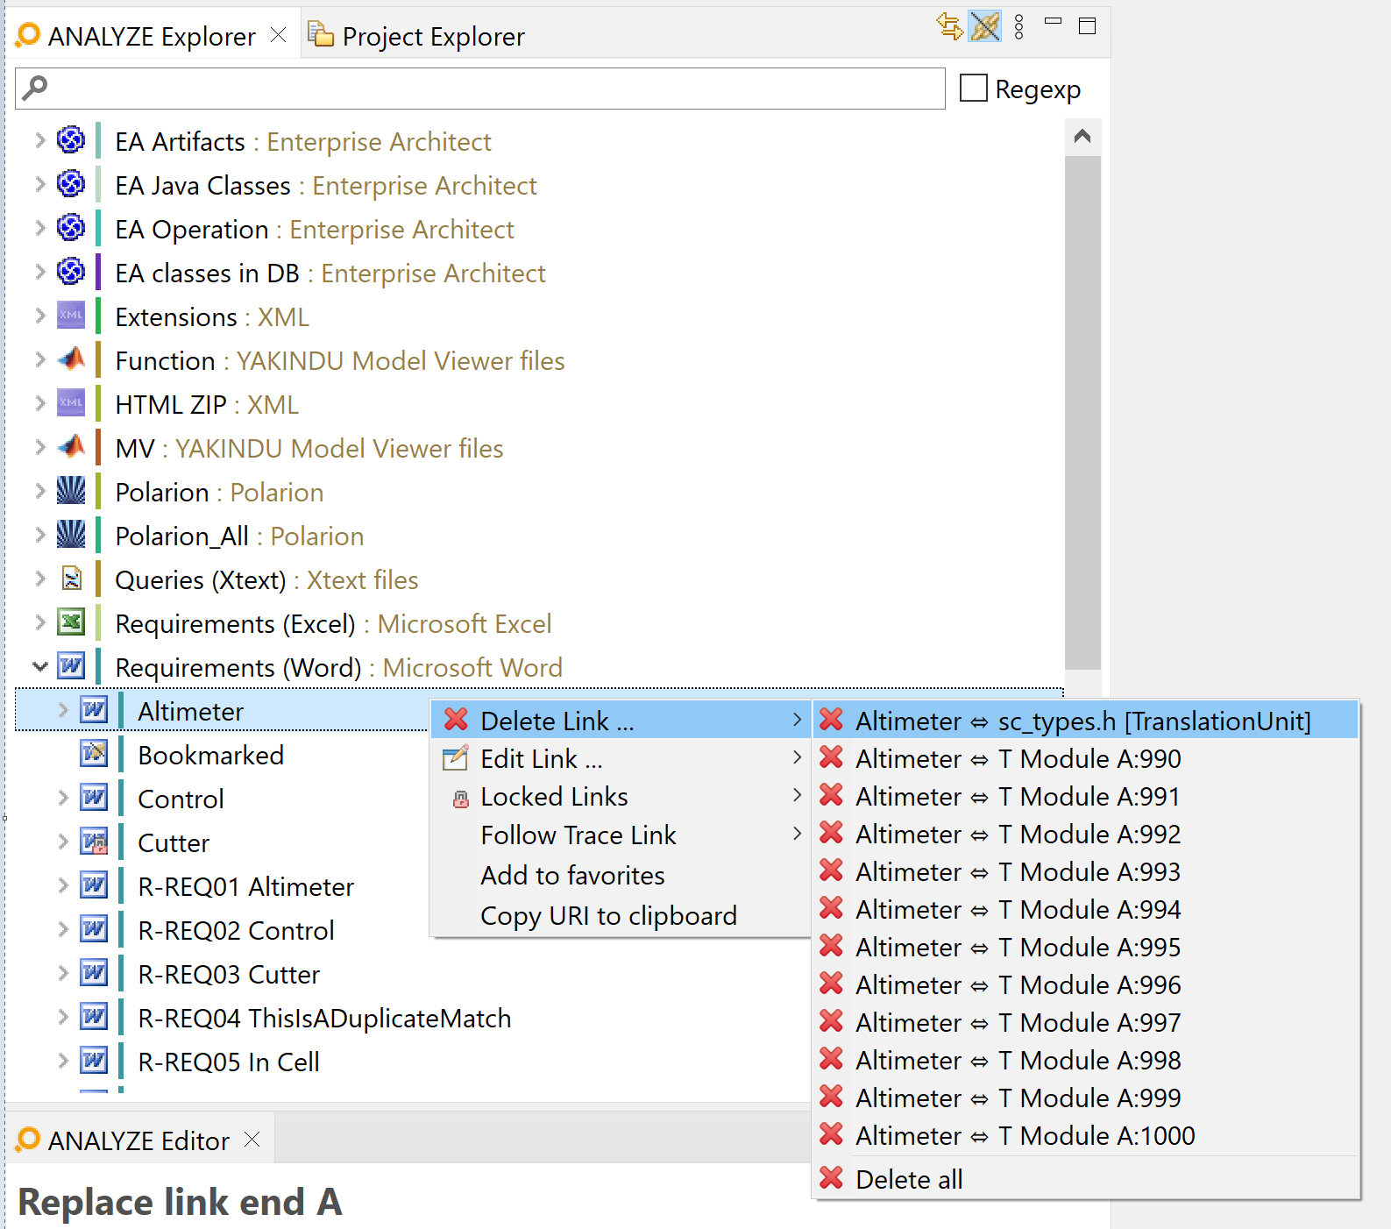
Task: Select the R-REQ03 Cutter item
Action: click(229, 975)
